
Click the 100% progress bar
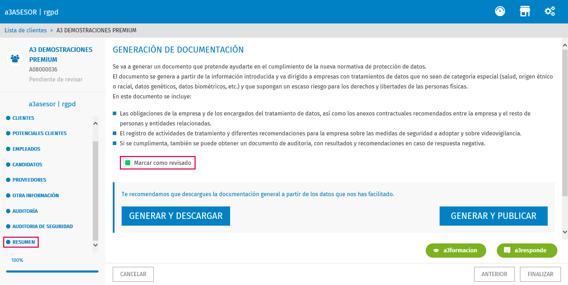(52, 271)
